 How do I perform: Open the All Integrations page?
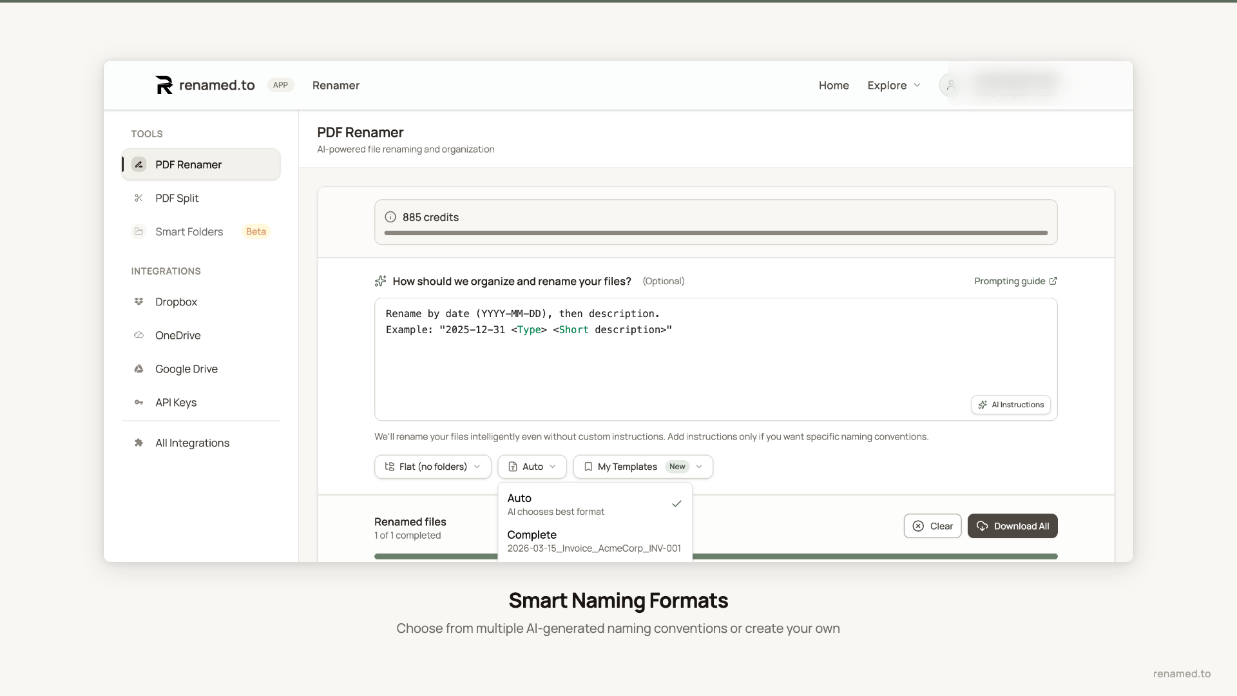(192, 443)
